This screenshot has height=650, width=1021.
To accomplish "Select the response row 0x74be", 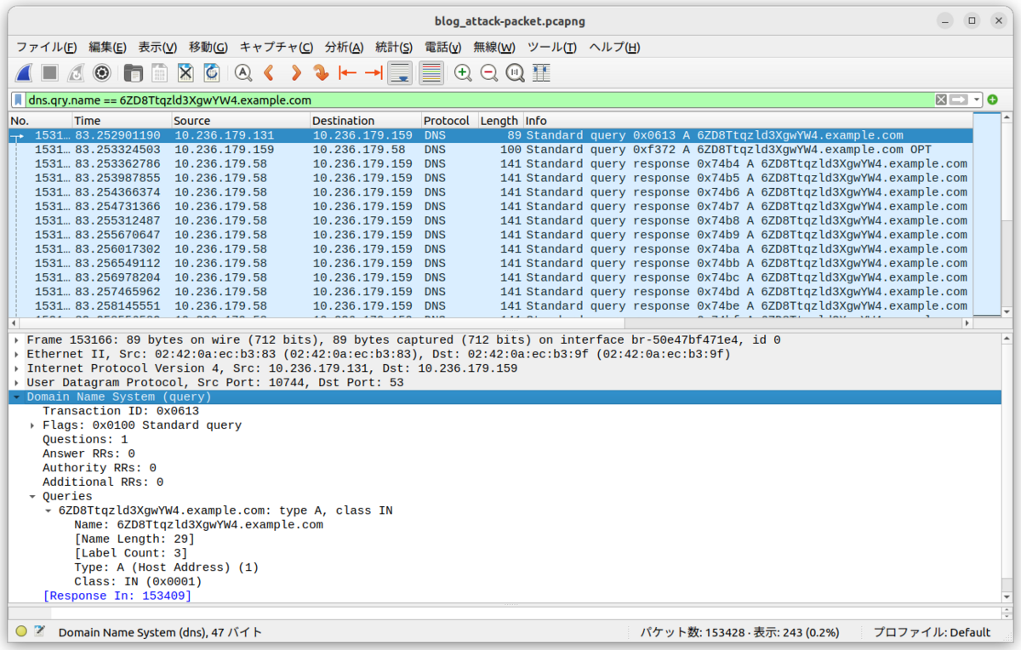I will 490,305.
